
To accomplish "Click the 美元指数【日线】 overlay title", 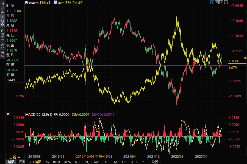I will coord(70,2).
